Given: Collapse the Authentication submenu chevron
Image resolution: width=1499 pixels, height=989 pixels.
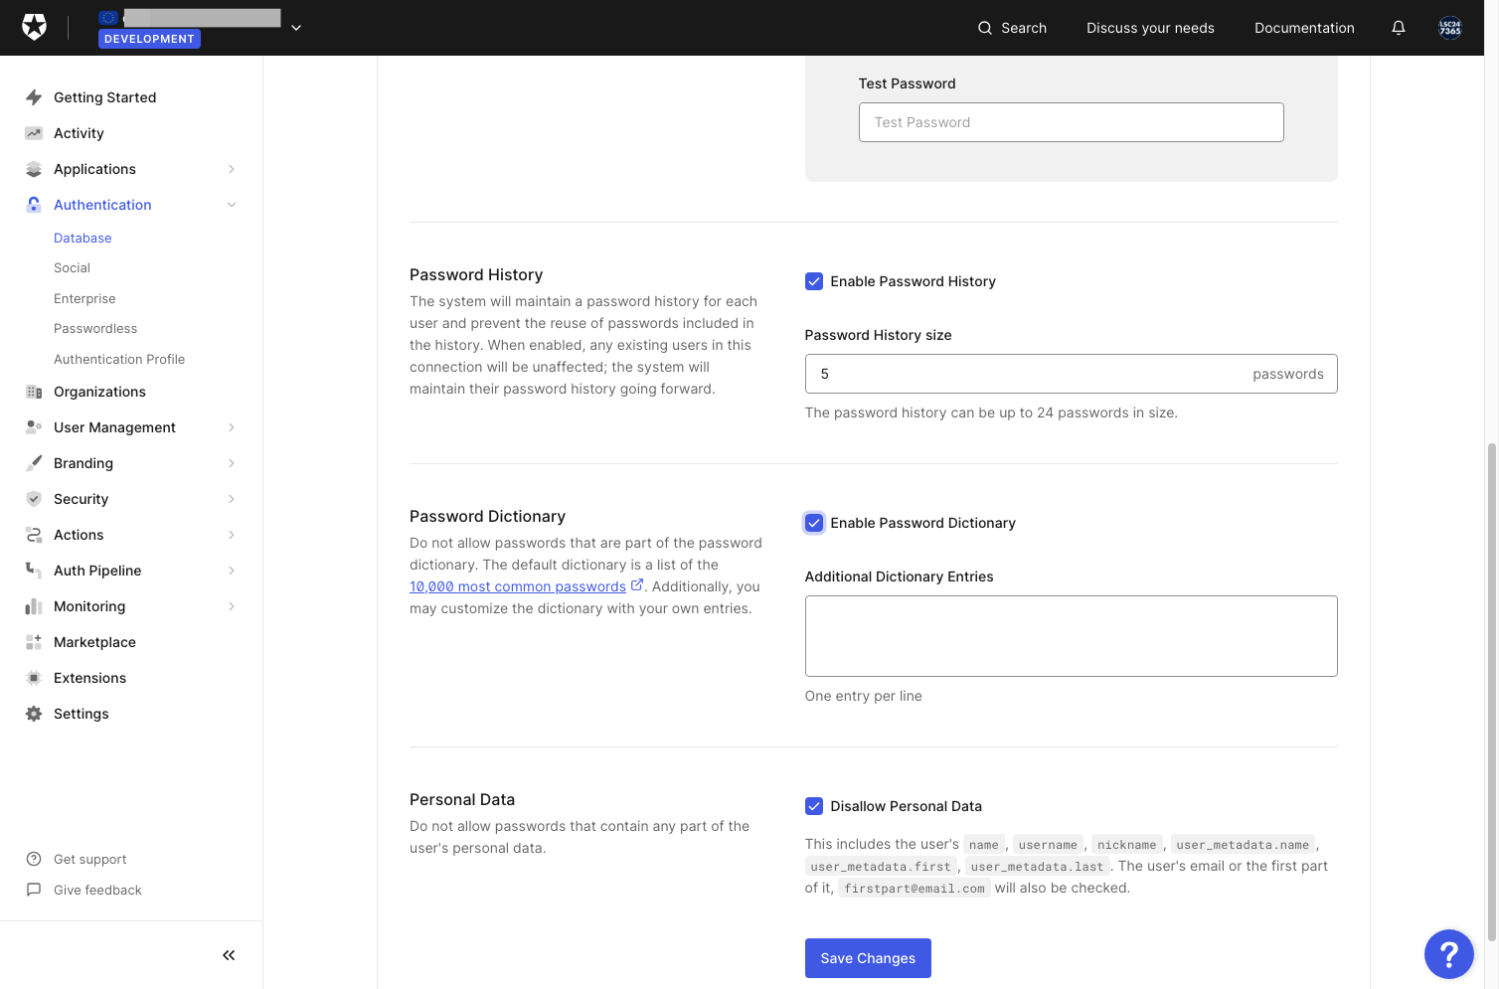Looking at the screenshot, I should (x=232, y=205).
